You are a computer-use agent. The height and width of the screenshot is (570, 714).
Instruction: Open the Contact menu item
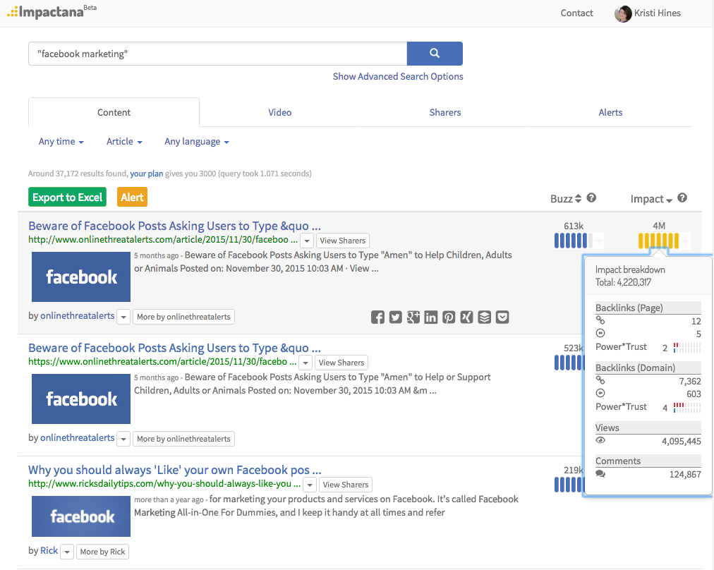pos(576,13)
